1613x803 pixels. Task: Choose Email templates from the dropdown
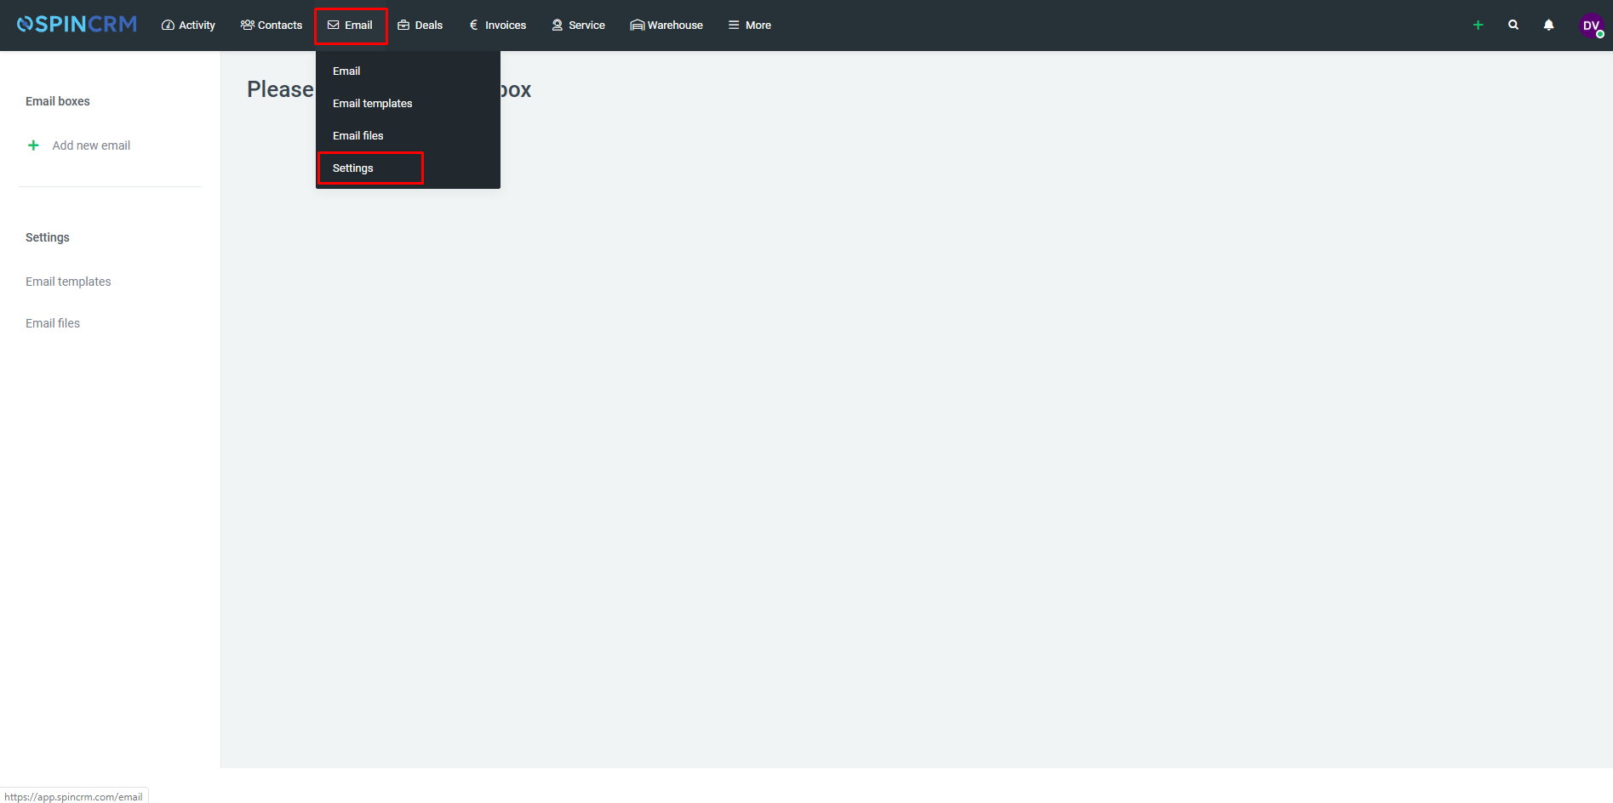(373, 104)
